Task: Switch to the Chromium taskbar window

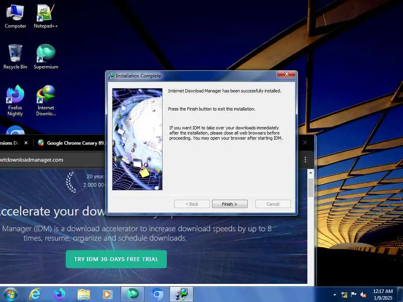Action: point(157,294)
